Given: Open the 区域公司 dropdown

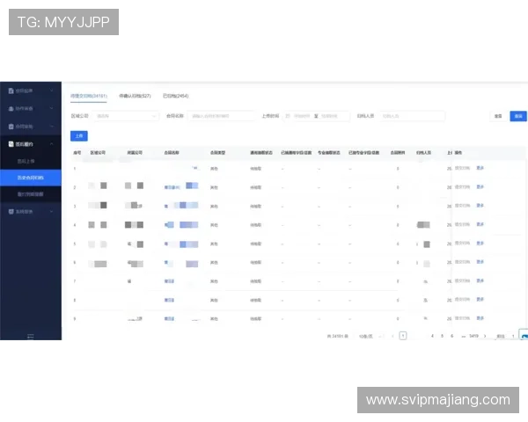Looking at the screenshot, I should [x=126, y=116].
